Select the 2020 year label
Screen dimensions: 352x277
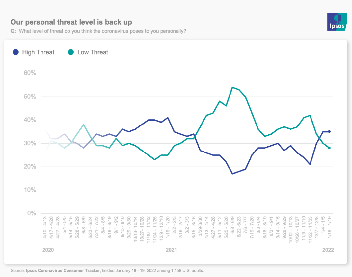(48, 250)
